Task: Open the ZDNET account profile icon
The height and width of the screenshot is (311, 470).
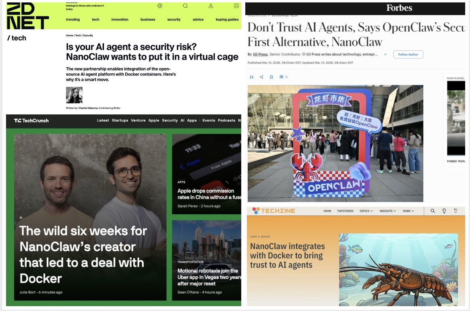Action: (x=211, y=6)
